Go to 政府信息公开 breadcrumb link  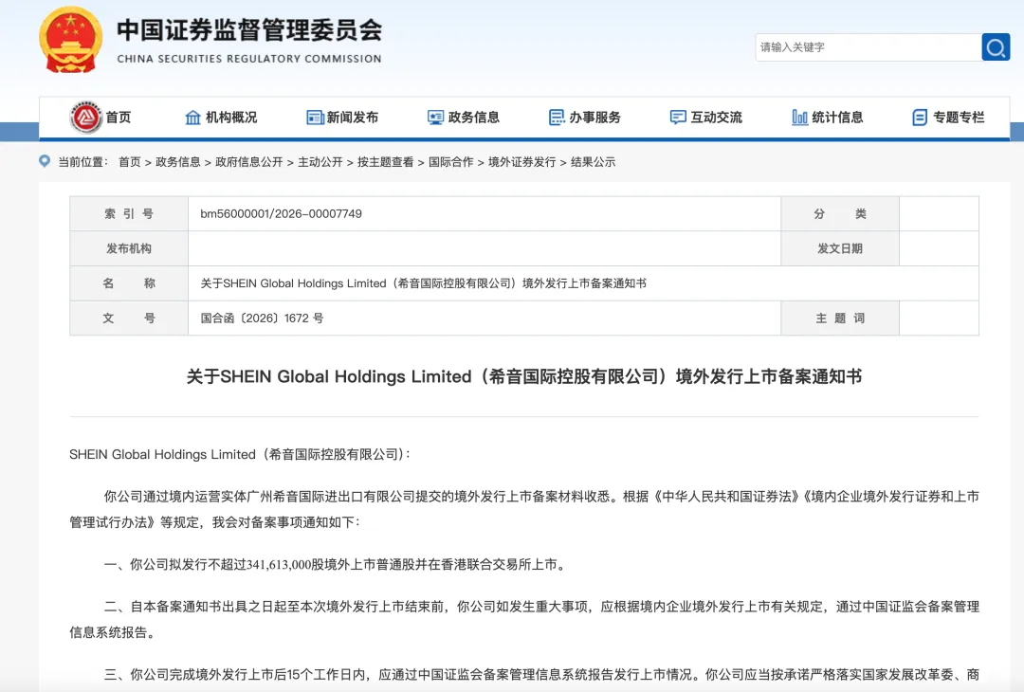[x=248, y=162]
